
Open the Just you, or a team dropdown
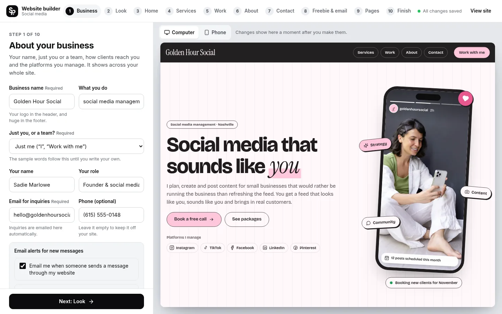click(x=76, y=147)
